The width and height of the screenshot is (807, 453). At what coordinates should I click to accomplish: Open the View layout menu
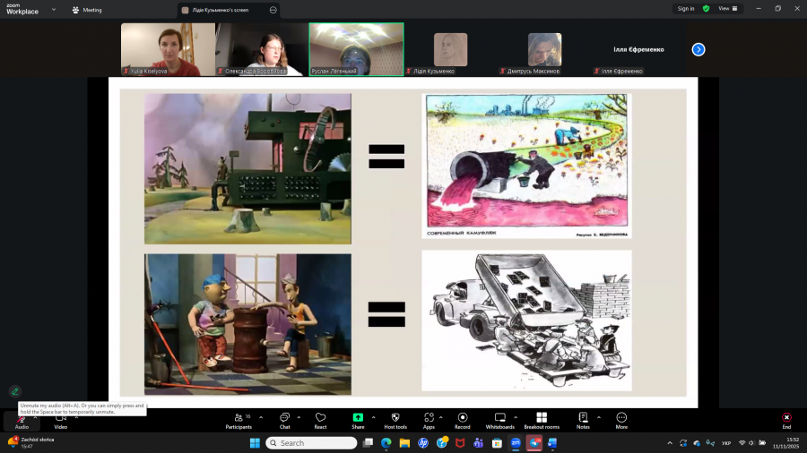tap(727, 8)
